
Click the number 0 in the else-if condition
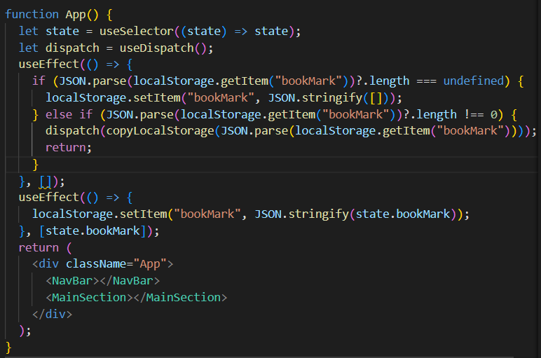tap(494, 114)
